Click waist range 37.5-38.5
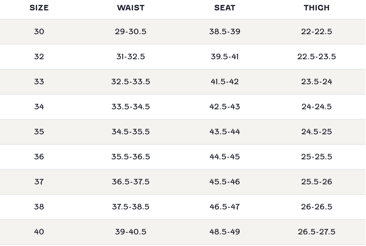 tap(131, 207)
